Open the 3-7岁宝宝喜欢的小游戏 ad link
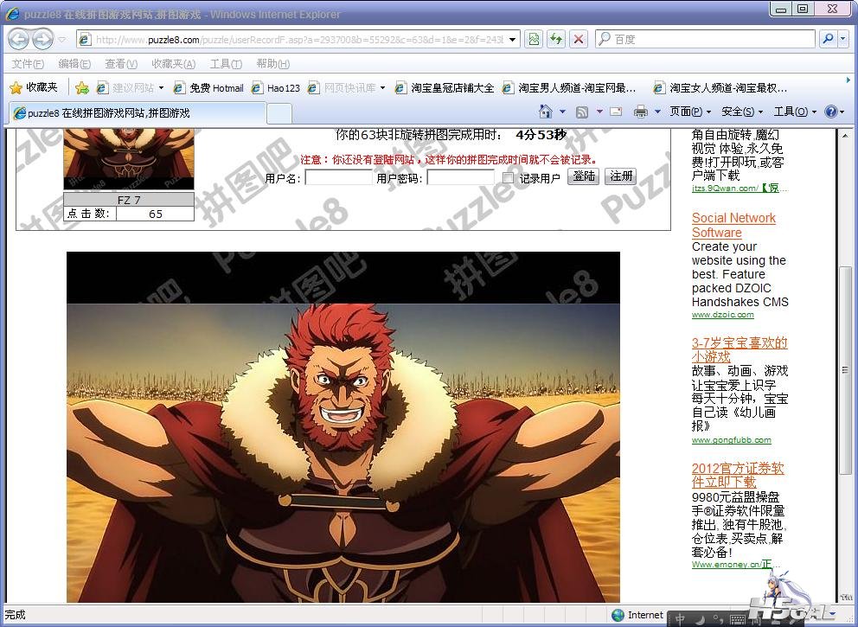The image size is (858, 627). point(740,349)
